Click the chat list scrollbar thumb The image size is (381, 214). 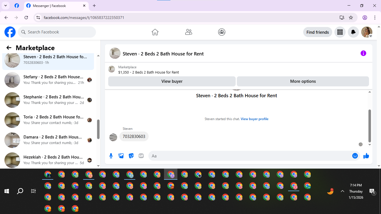[x=98, y=129]
